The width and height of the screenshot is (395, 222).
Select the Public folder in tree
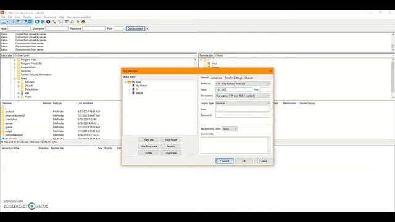[x=28, y=97]
